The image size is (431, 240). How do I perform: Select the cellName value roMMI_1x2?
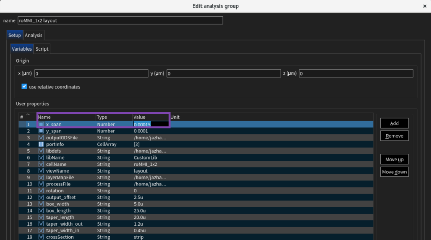145,164
